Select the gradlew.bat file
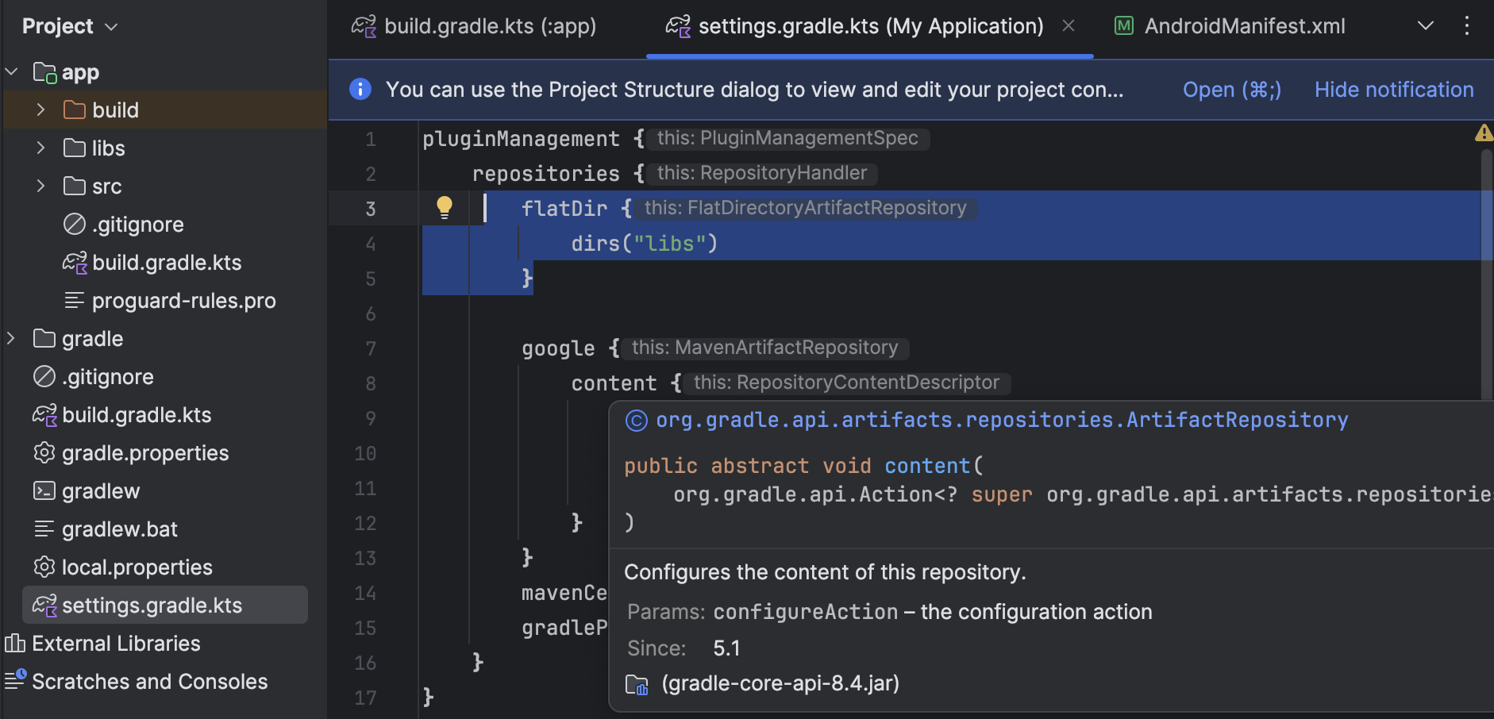 120,529
